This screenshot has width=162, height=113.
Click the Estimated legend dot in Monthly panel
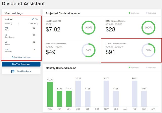click(x=147, y=67)
